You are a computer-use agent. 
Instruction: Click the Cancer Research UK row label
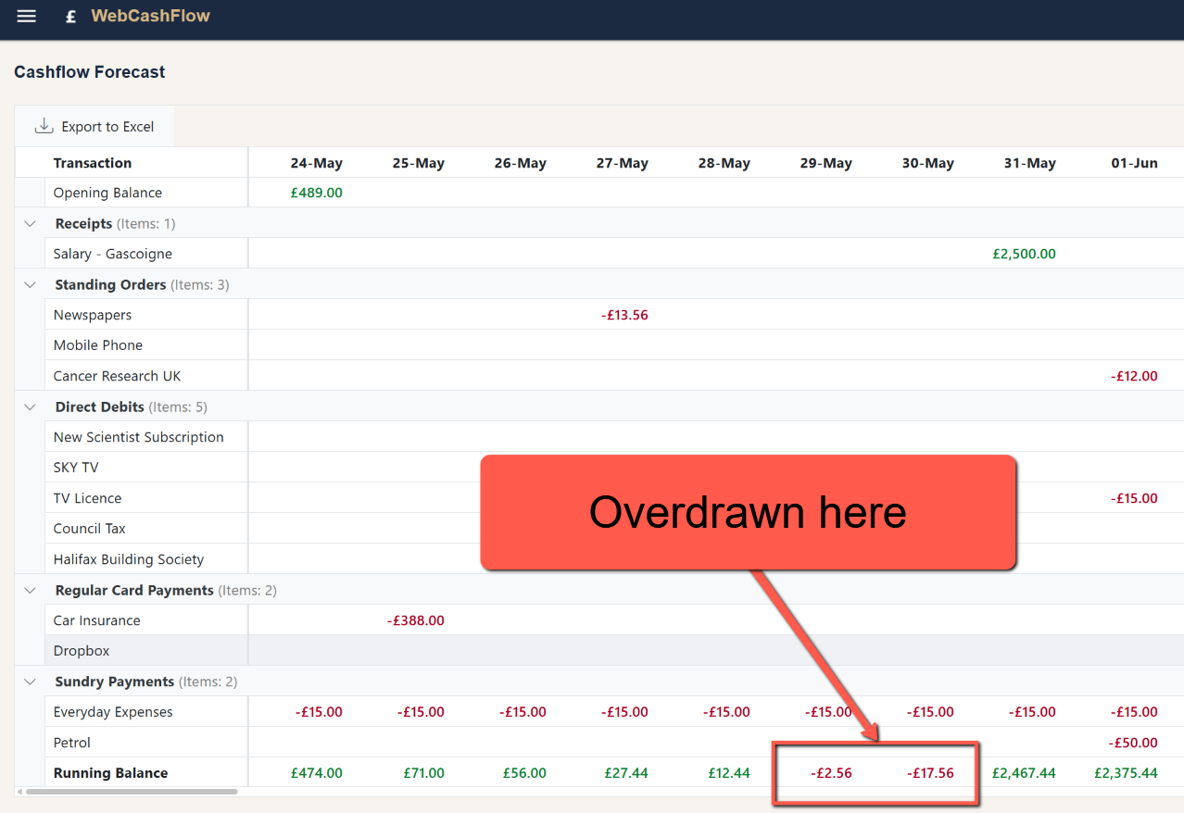[117, 376]
